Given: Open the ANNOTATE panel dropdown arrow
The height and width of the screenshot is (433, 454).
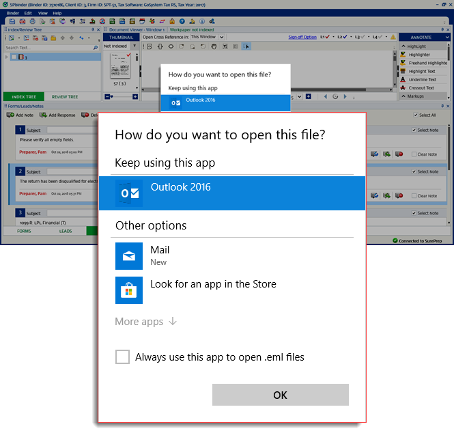Looking at the screenshot, I should point(447,38).
